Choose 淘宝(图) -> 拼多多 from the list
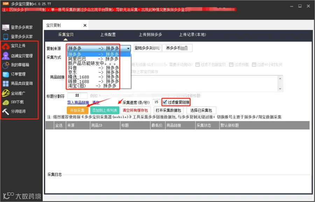This screenshot has width=315, height=202. point(99,86)
